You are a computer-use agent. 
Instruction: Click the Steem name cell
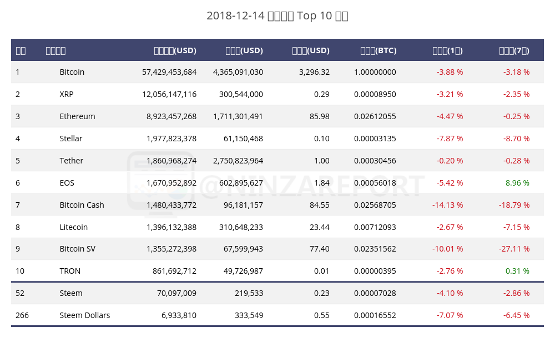tap(71, 294)
